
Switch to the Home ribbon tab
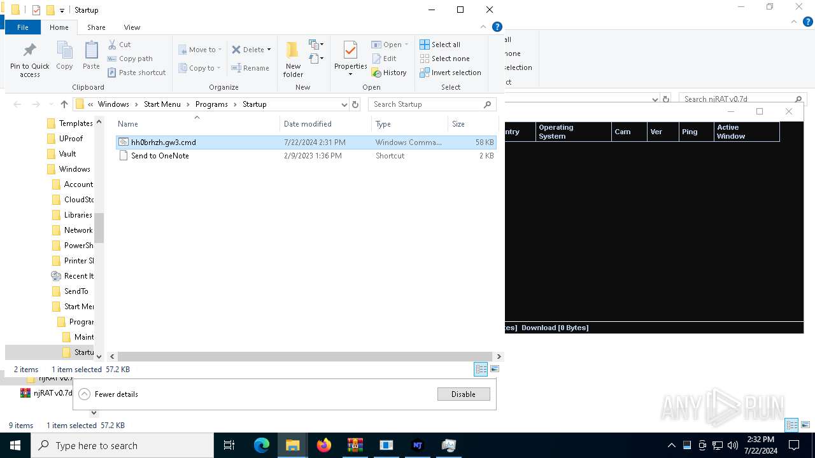(x=59, y=27)
